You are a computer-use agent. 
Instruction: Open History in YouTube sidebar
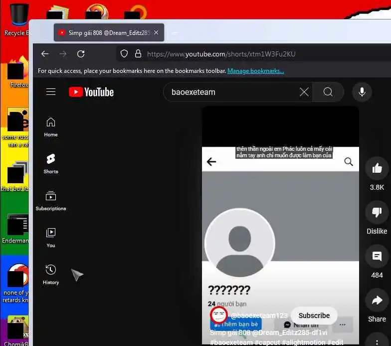point(51,275)
